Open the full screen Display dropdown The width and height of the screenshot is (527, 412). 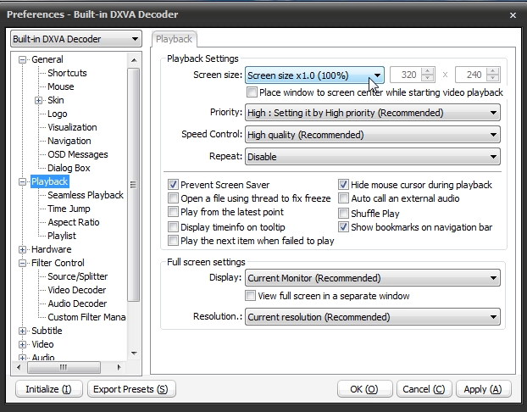click(x=373, y=278)
